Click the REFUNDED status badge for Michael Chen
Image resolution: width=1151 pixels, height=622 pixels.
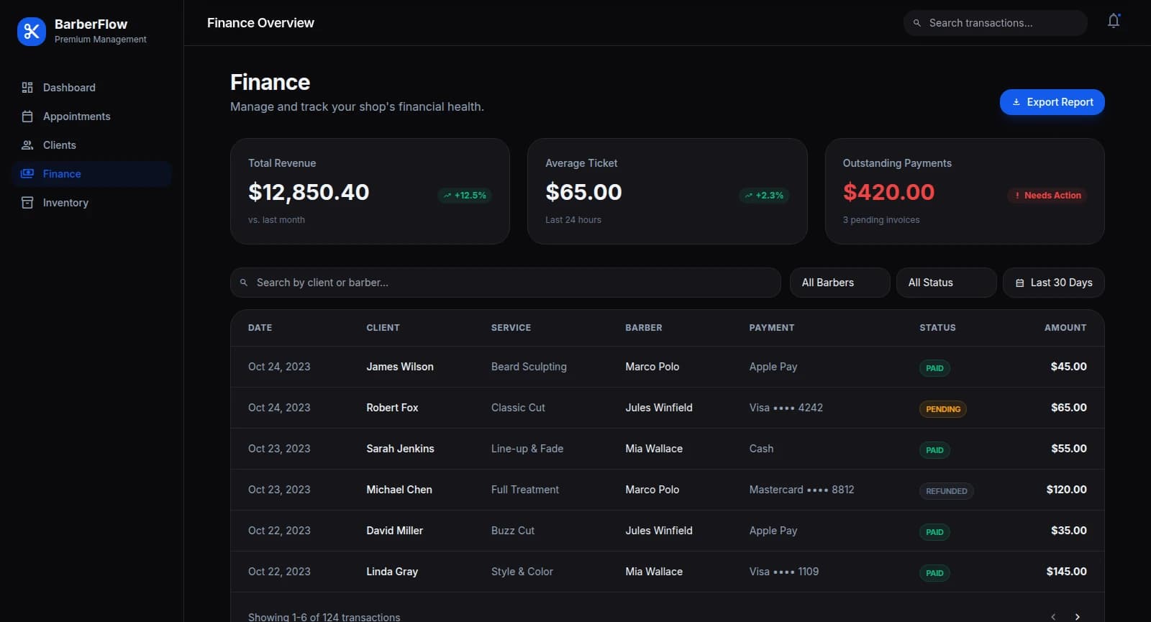947,491
